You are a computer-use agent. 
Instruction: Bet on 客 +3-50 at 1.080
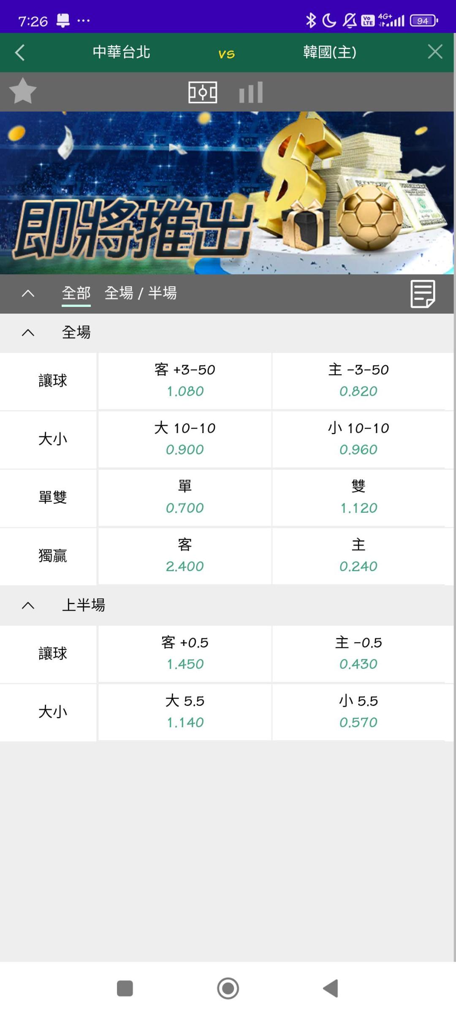point(185,380)
